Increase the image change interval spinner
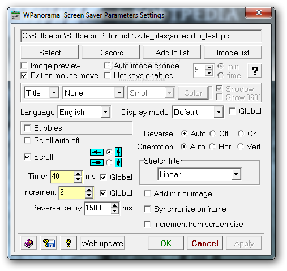 click(x=209, y=68)
